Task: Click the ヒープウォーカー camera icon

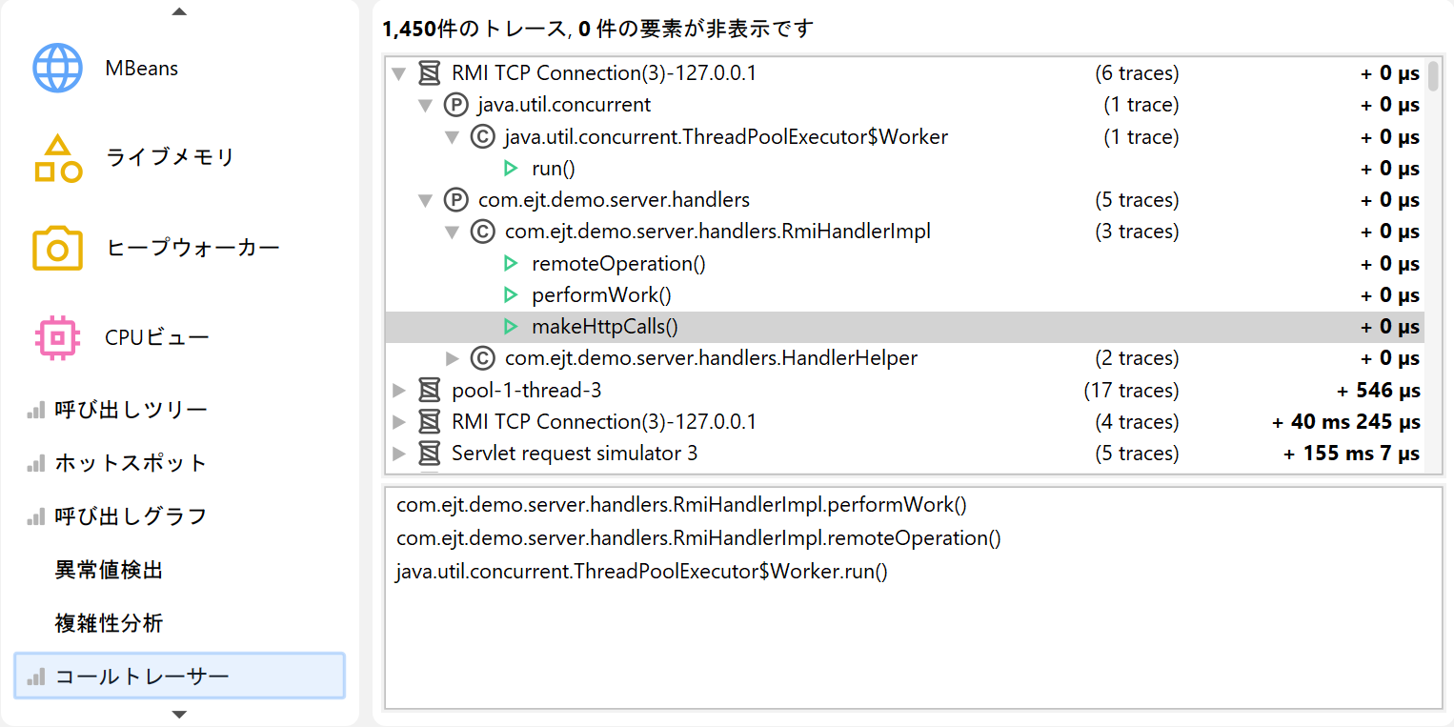Action: coord(58,249)
